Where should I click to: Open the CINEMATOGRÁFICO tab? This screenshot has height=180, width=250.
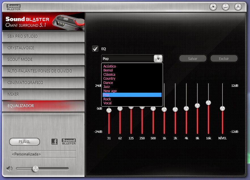43,82
